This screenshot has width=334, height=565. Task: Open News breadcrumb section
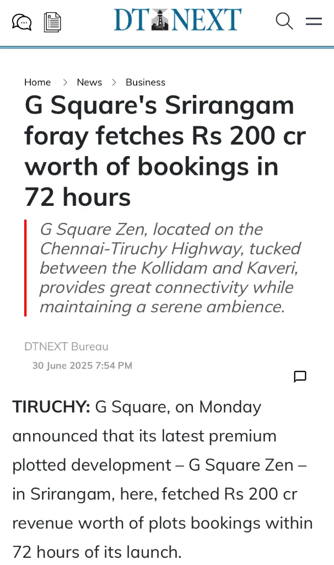tap(89, 82)
